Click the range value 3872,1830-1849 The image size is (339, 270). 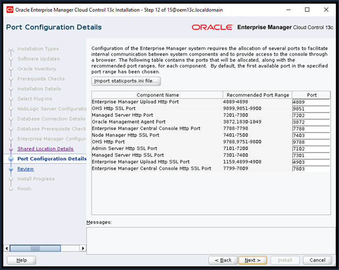click(x=242, y=122)
